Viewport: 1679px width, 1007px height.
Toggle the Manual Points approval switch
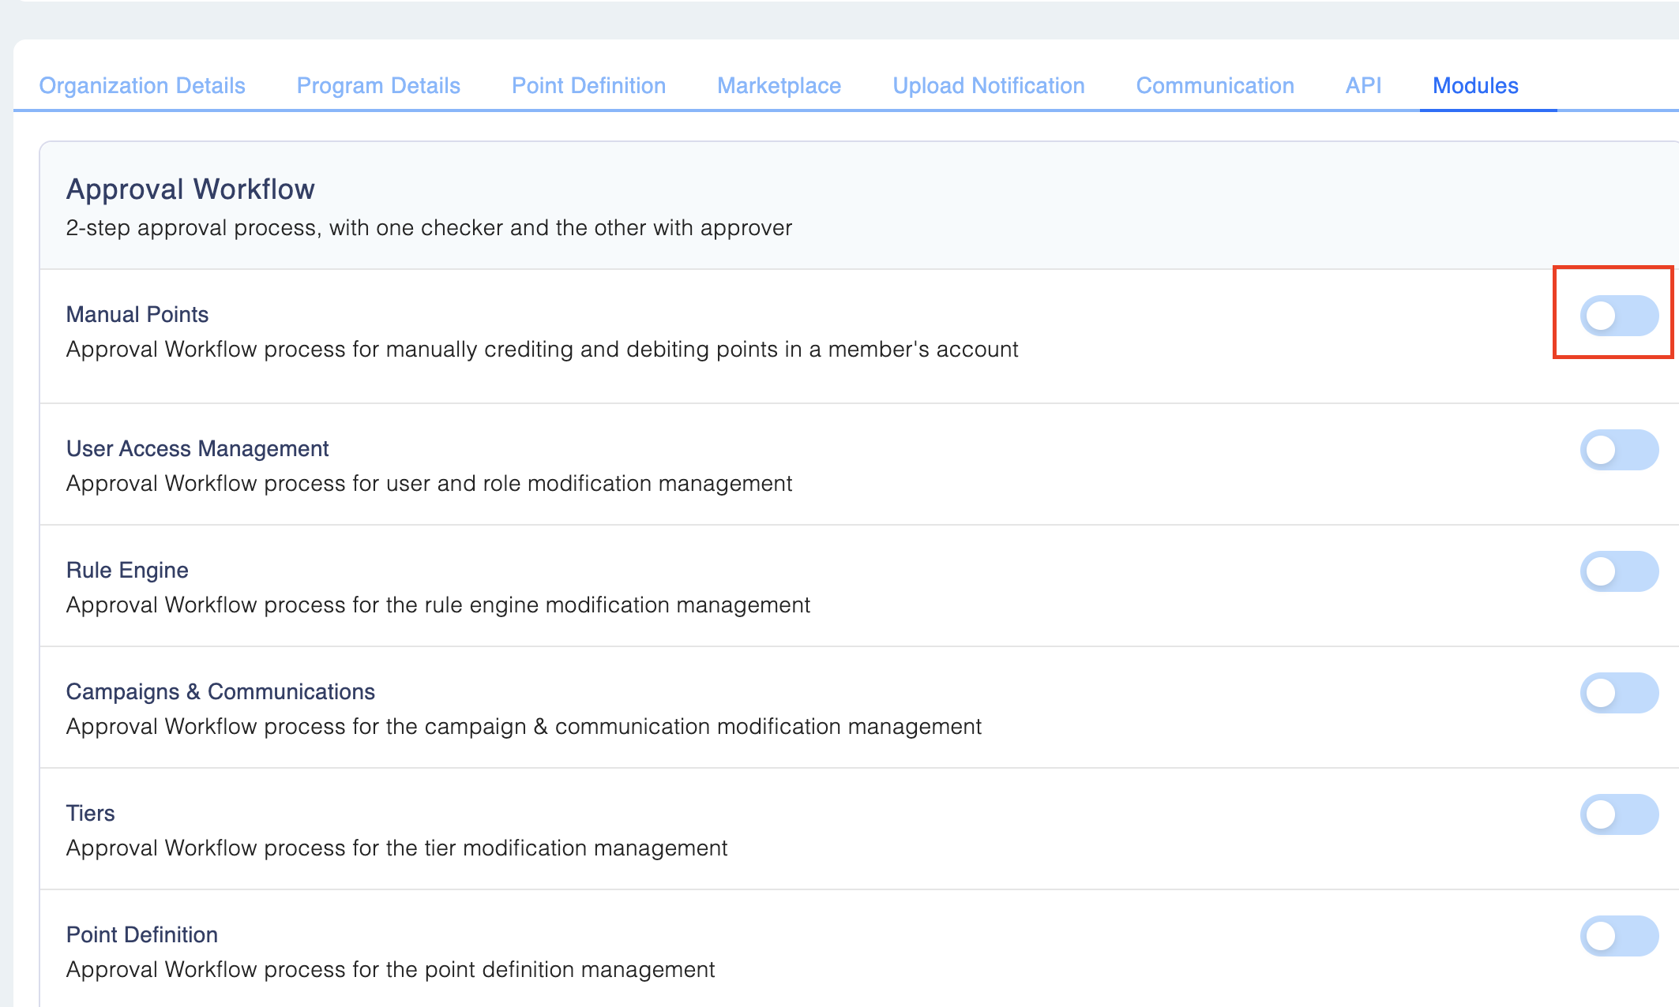[1618, 316]
